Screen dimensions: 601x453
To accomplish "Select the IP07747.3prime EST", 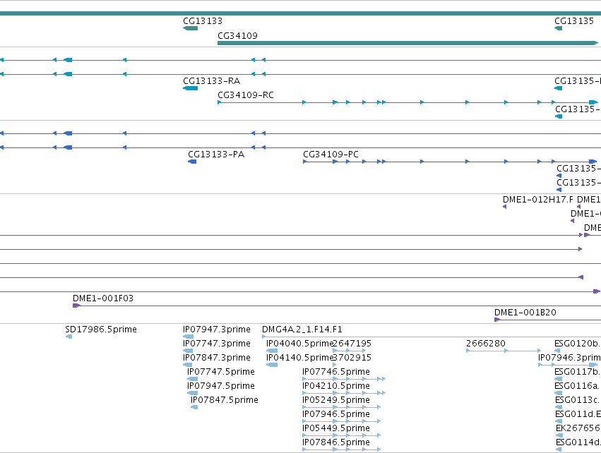I will pos(188,351).
